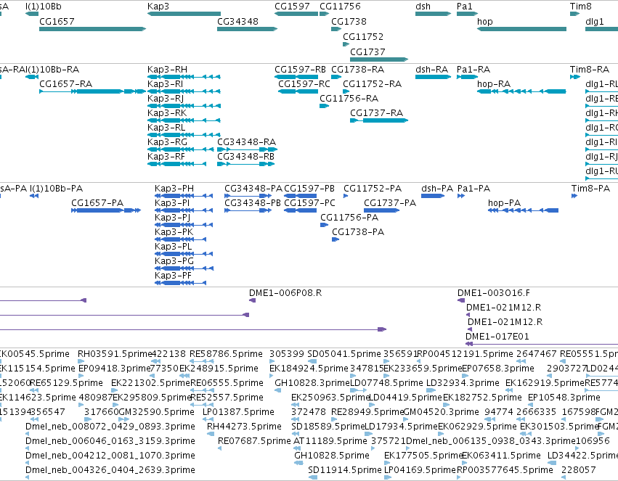Select EST RE58786.5prime
Viewport: 618px width, 481px height.
point(227,354)
